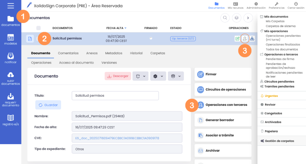
Task: Click the Nombre field Solicitud_Permisos.pdf
Action: coord(127,116)
